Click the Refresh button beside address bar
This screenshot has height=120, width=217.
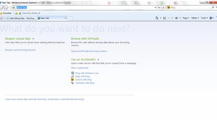pyautogui.click(x=159, y=7)
